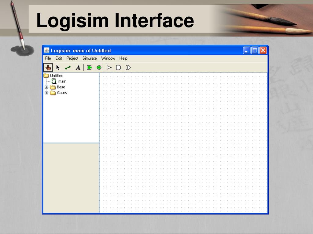Open the Window menu
Viewport: 313px width, 234px height.
(108, 58)
